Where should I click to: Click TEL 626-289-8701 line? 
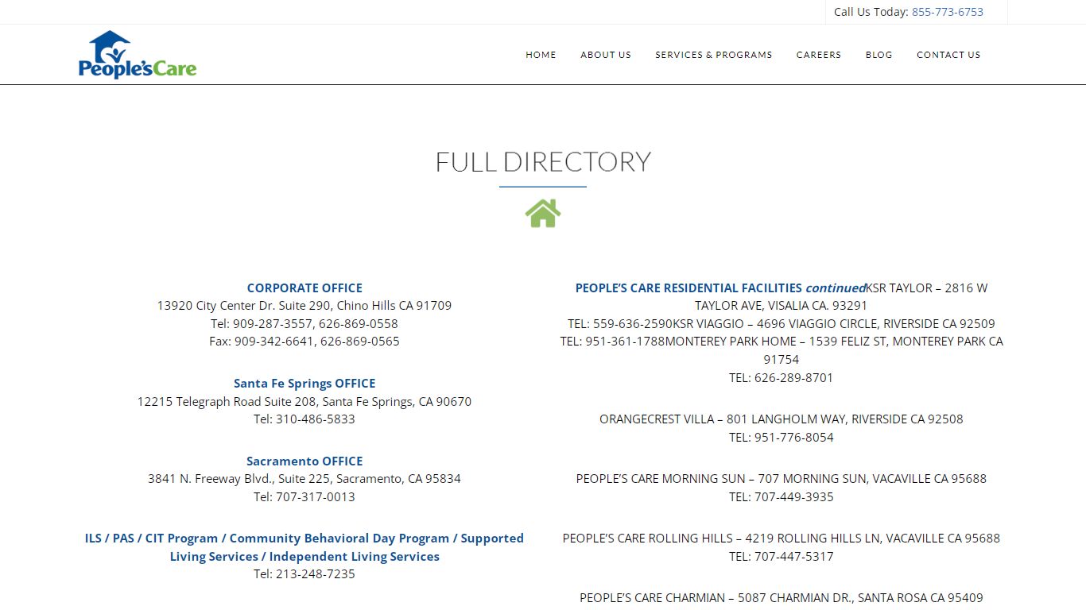click(782, 377)
